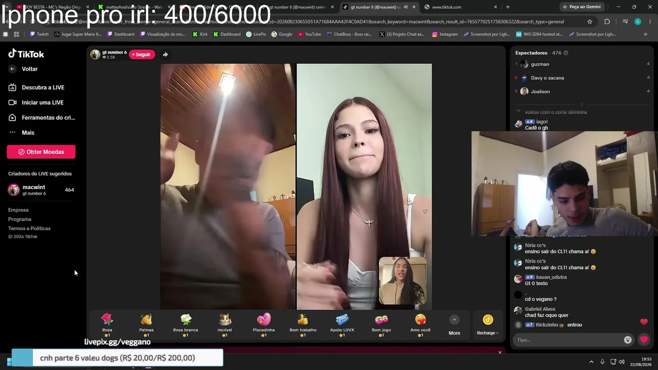Open the Recharge coins menu
This screenshot has width=658, height=370.
pyautogui.click(x=488, y=326)
